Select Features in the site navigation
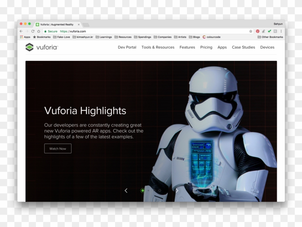 click(x=187, y=47)
